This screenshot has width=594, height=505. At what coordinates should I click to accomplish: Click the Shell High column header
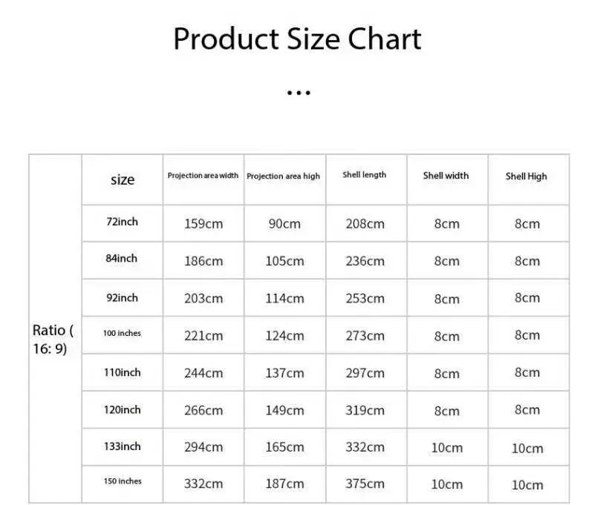coord(526,176)
